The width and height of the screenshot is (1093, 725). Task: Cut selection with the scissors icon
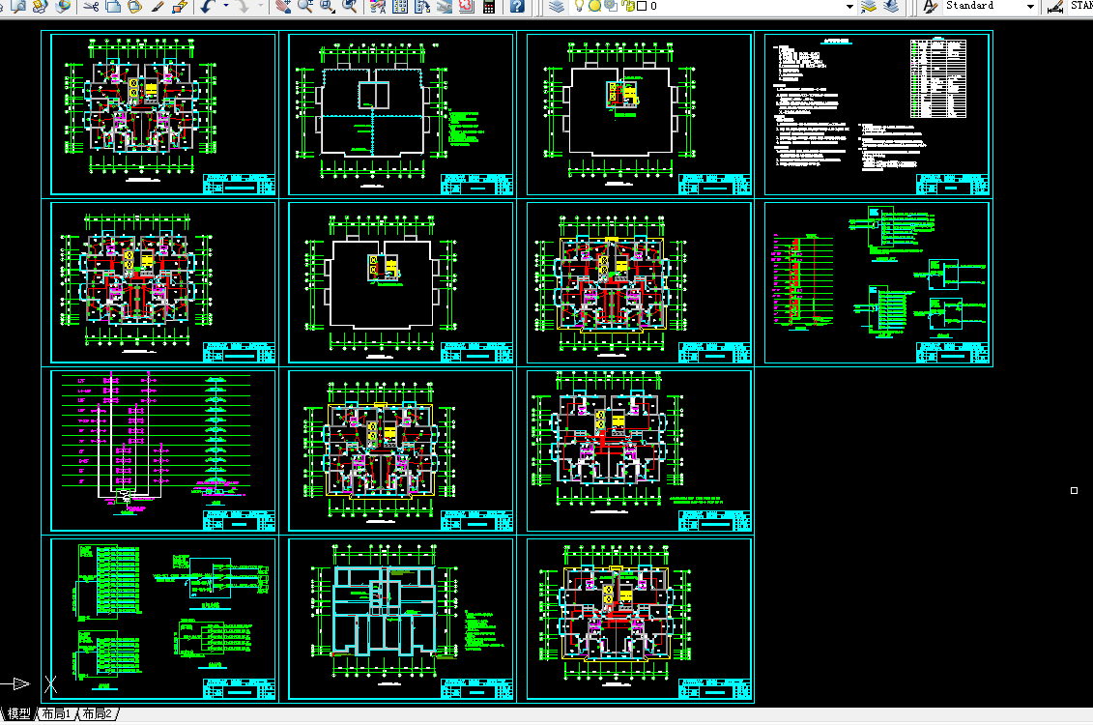click(x=91, y=6)
